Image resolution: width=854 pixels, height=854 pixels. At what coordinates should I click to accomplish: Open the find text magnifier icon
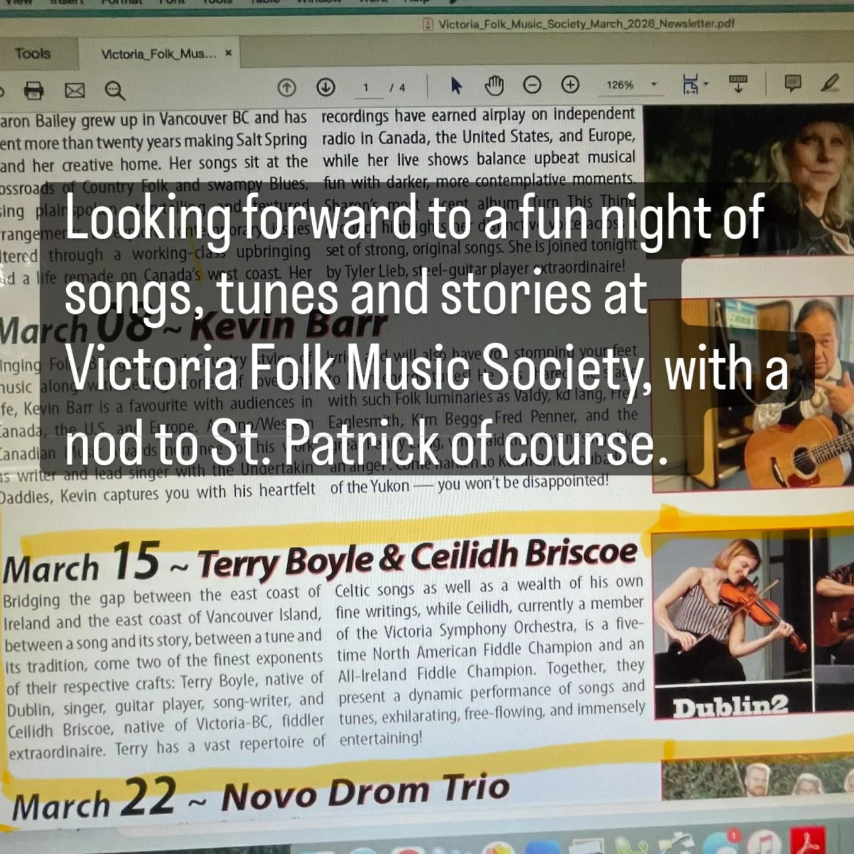[115, 91]
